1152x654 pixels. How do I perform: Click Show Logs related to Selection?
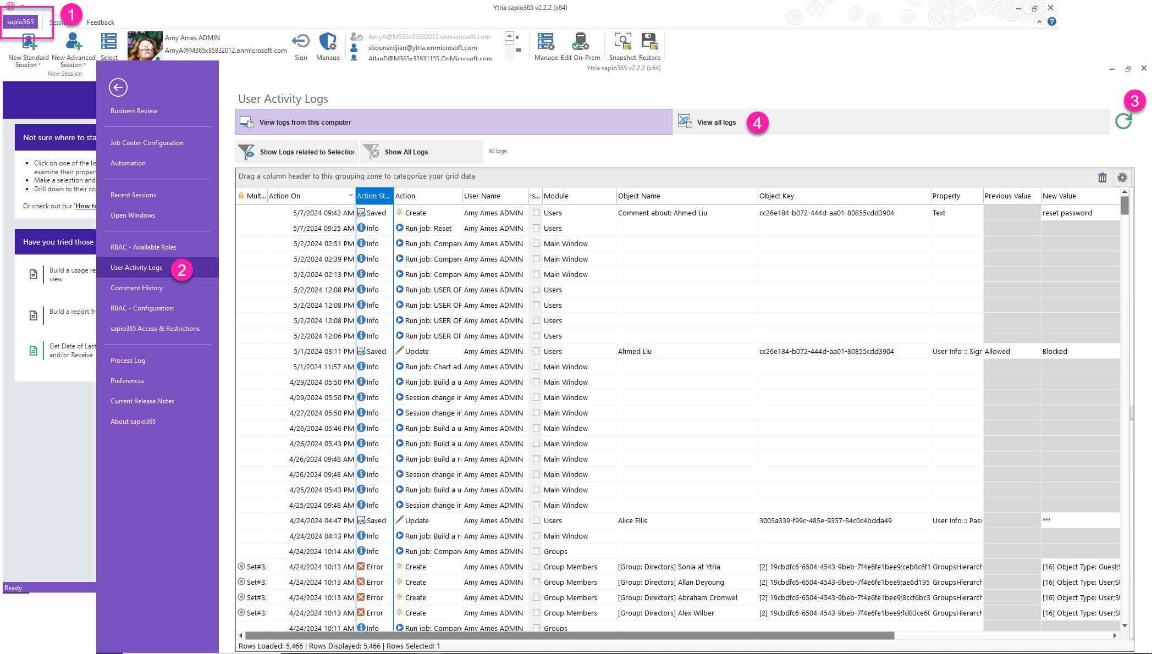point(297,152)
